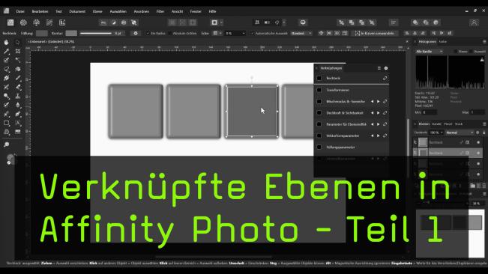Click the account profile icon

(x=474, y=22)
